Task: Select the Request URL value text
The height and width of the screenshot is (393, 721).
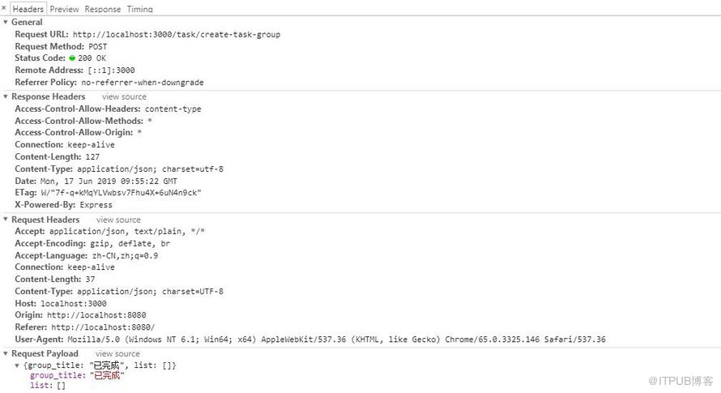Action: pyautogui.click(x=177, y=35)
